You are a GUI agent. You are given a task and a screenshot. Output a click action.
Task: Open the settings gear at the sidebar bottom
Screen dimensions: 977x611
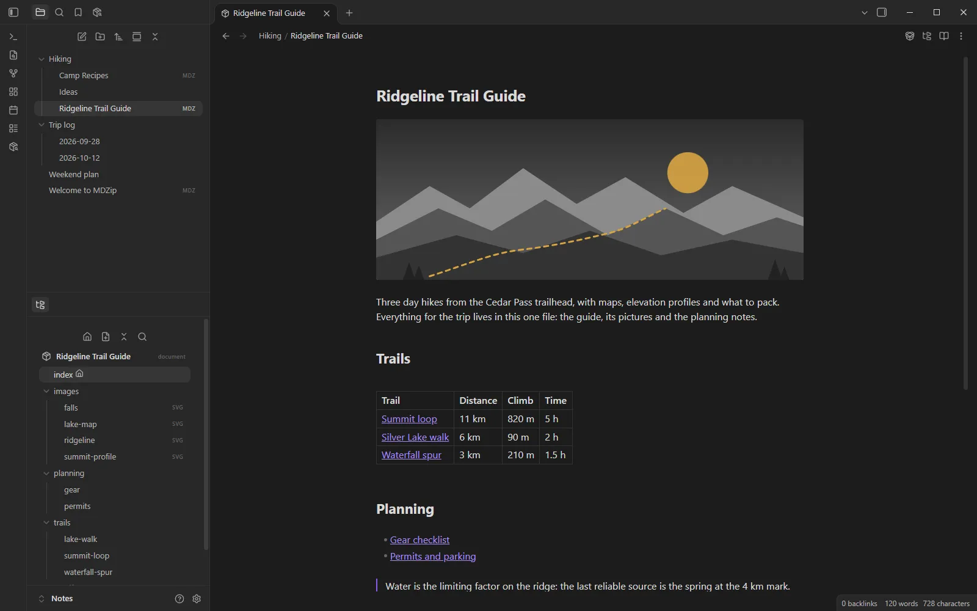(197, 599)
